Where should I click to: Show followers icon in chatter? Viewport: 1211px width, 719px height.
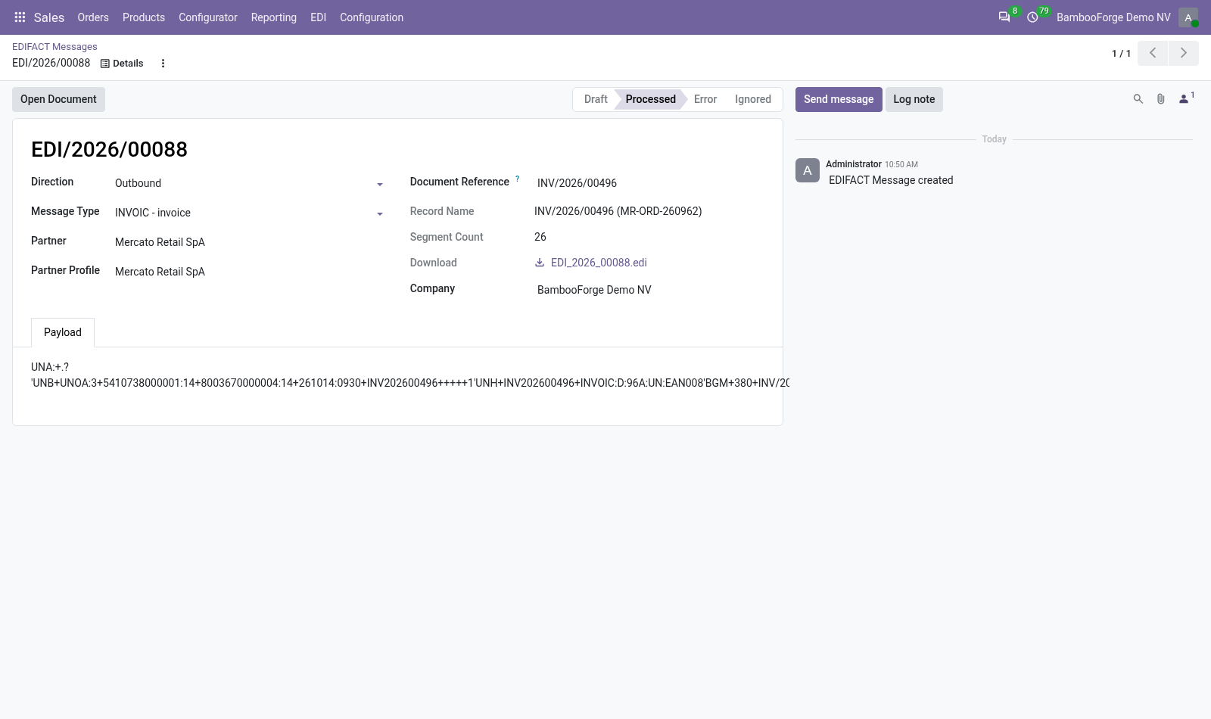point(1186,98)
